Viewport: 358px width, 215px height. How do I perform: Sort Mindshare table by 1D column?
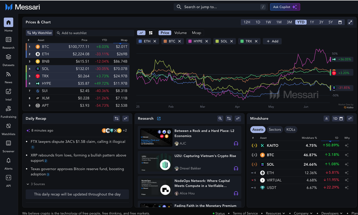click(x=336, y=138)
